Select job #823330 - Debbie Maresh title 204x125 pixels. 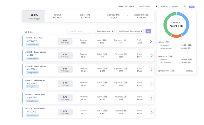(x=35, y=52)
